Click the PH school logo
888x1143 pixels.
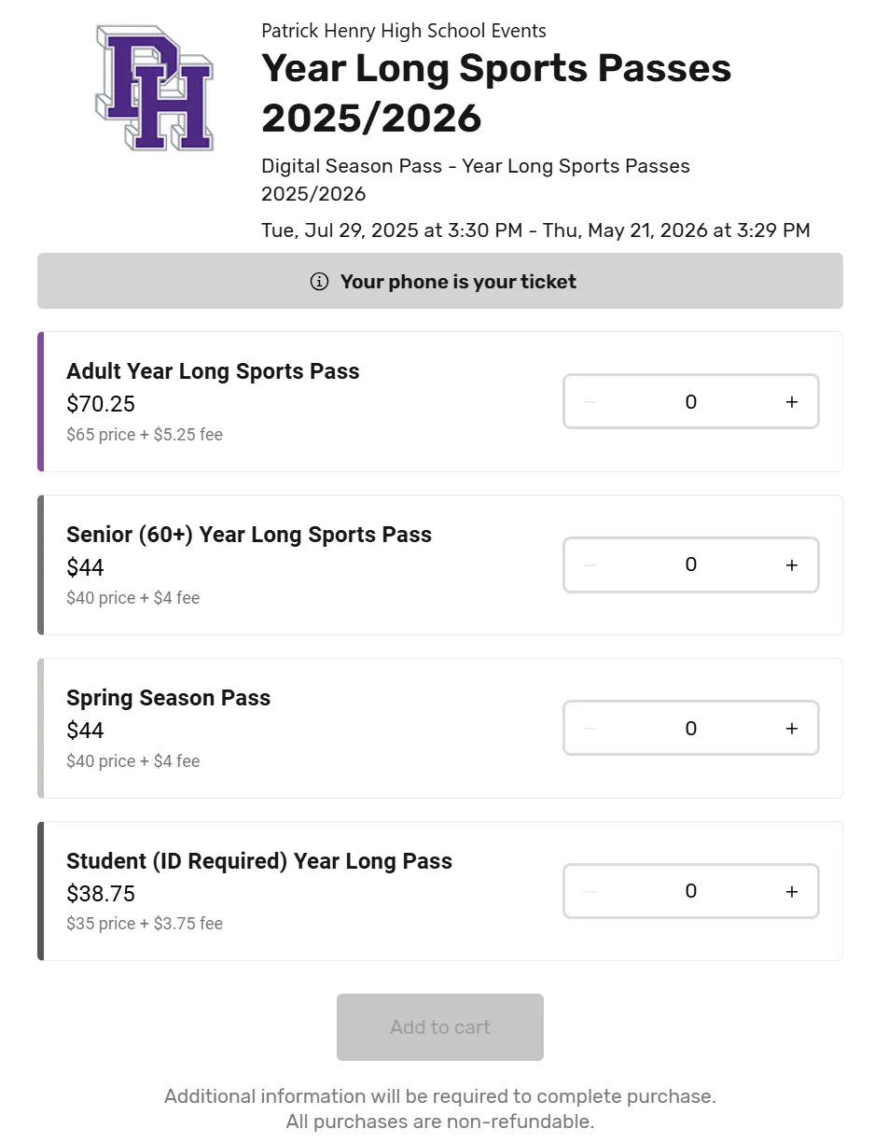click(x=155, y=89)
